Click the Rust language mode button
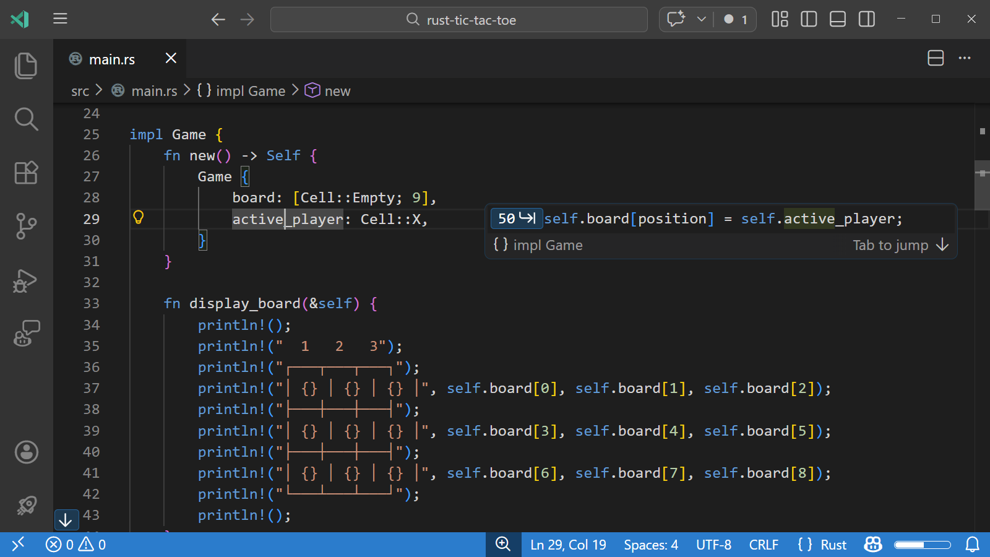 [822, 545]
